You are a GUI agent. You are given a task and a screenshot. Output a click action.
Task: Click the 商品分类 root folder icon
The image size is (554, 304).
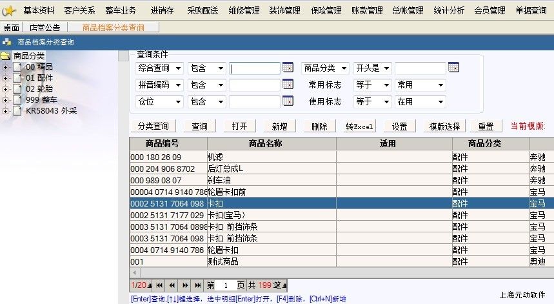point(6,56)
